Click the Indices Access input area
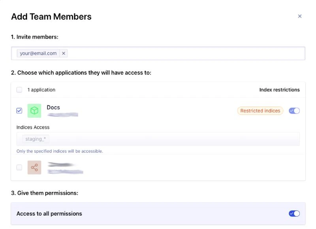This screenshot has height=229, width=316. pos(158,139)
